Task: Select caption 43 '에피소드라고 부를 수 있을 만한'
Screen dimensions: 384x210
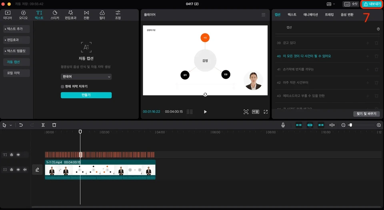Action: pos(304,96)
